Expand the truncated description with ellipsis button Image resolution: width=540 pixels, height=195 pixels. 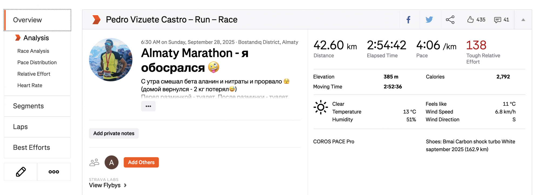148,106
